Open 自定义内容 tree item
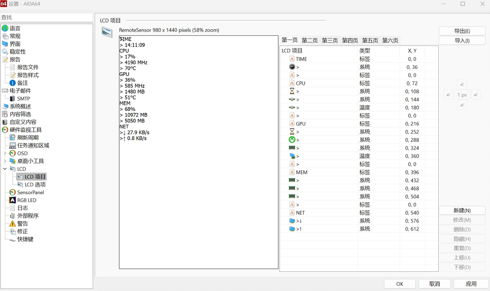490x291 pixels. click(23, 122)
